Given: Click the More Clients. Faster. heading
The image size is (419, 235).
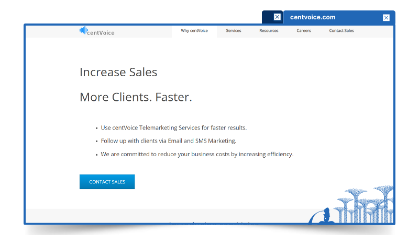Looking at the screenshot, I should pos(136,97).
